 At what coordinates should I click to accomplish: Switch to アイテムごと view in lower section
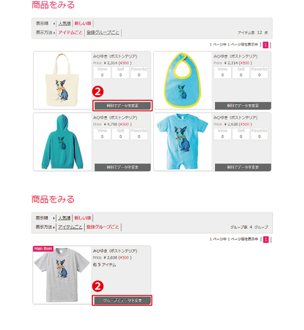70,227
